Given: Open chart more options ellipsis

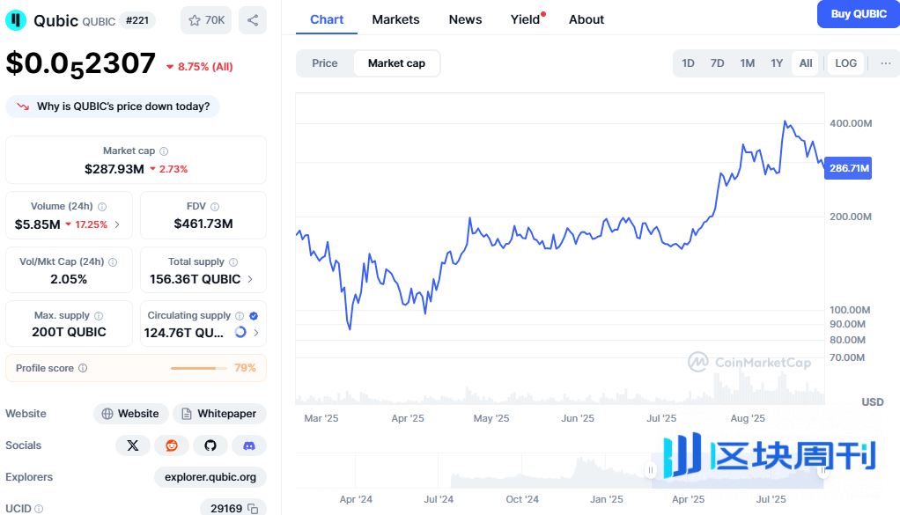Looking at the screenshot, I should (886, 63).
